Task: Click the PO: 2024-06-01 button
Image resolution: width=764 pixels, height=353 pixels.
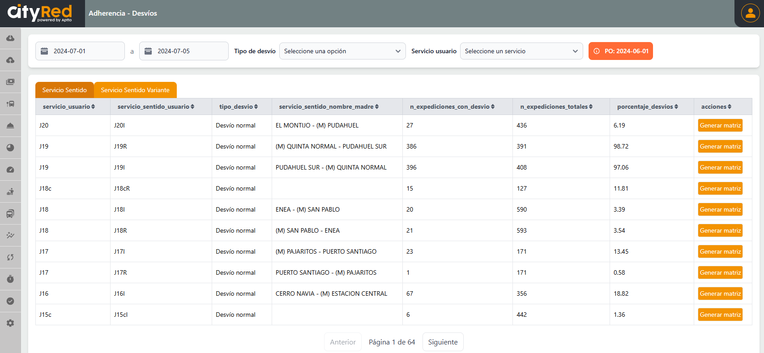Action: (620, 51)
